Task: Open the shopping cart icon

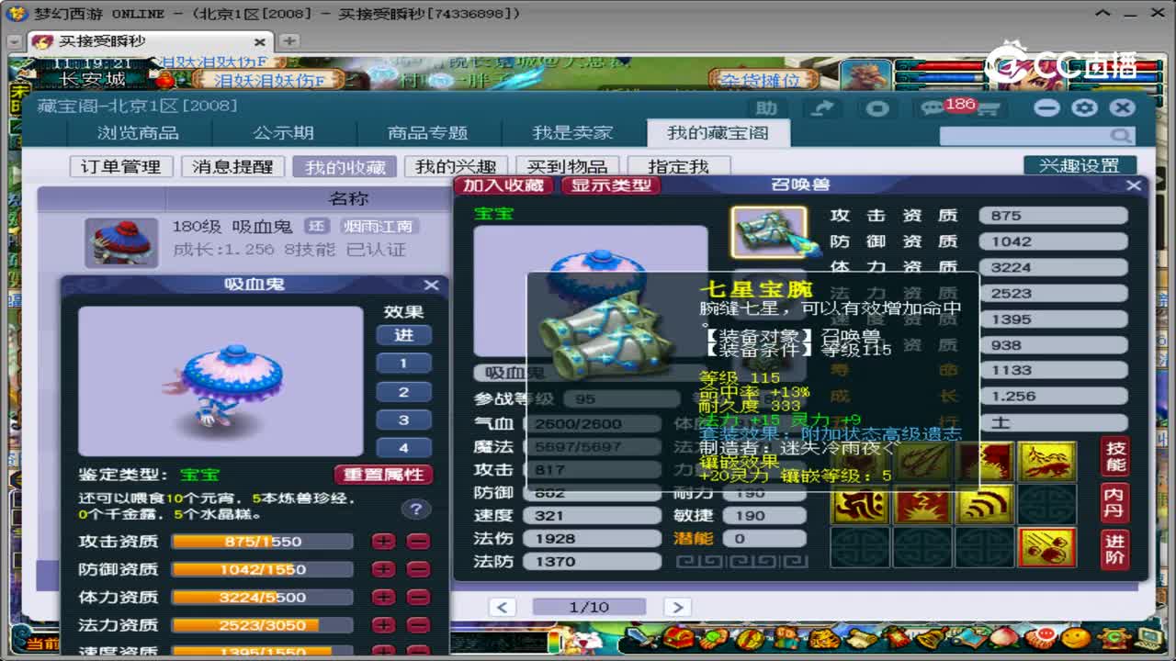Action: click(x=988, y=108)
